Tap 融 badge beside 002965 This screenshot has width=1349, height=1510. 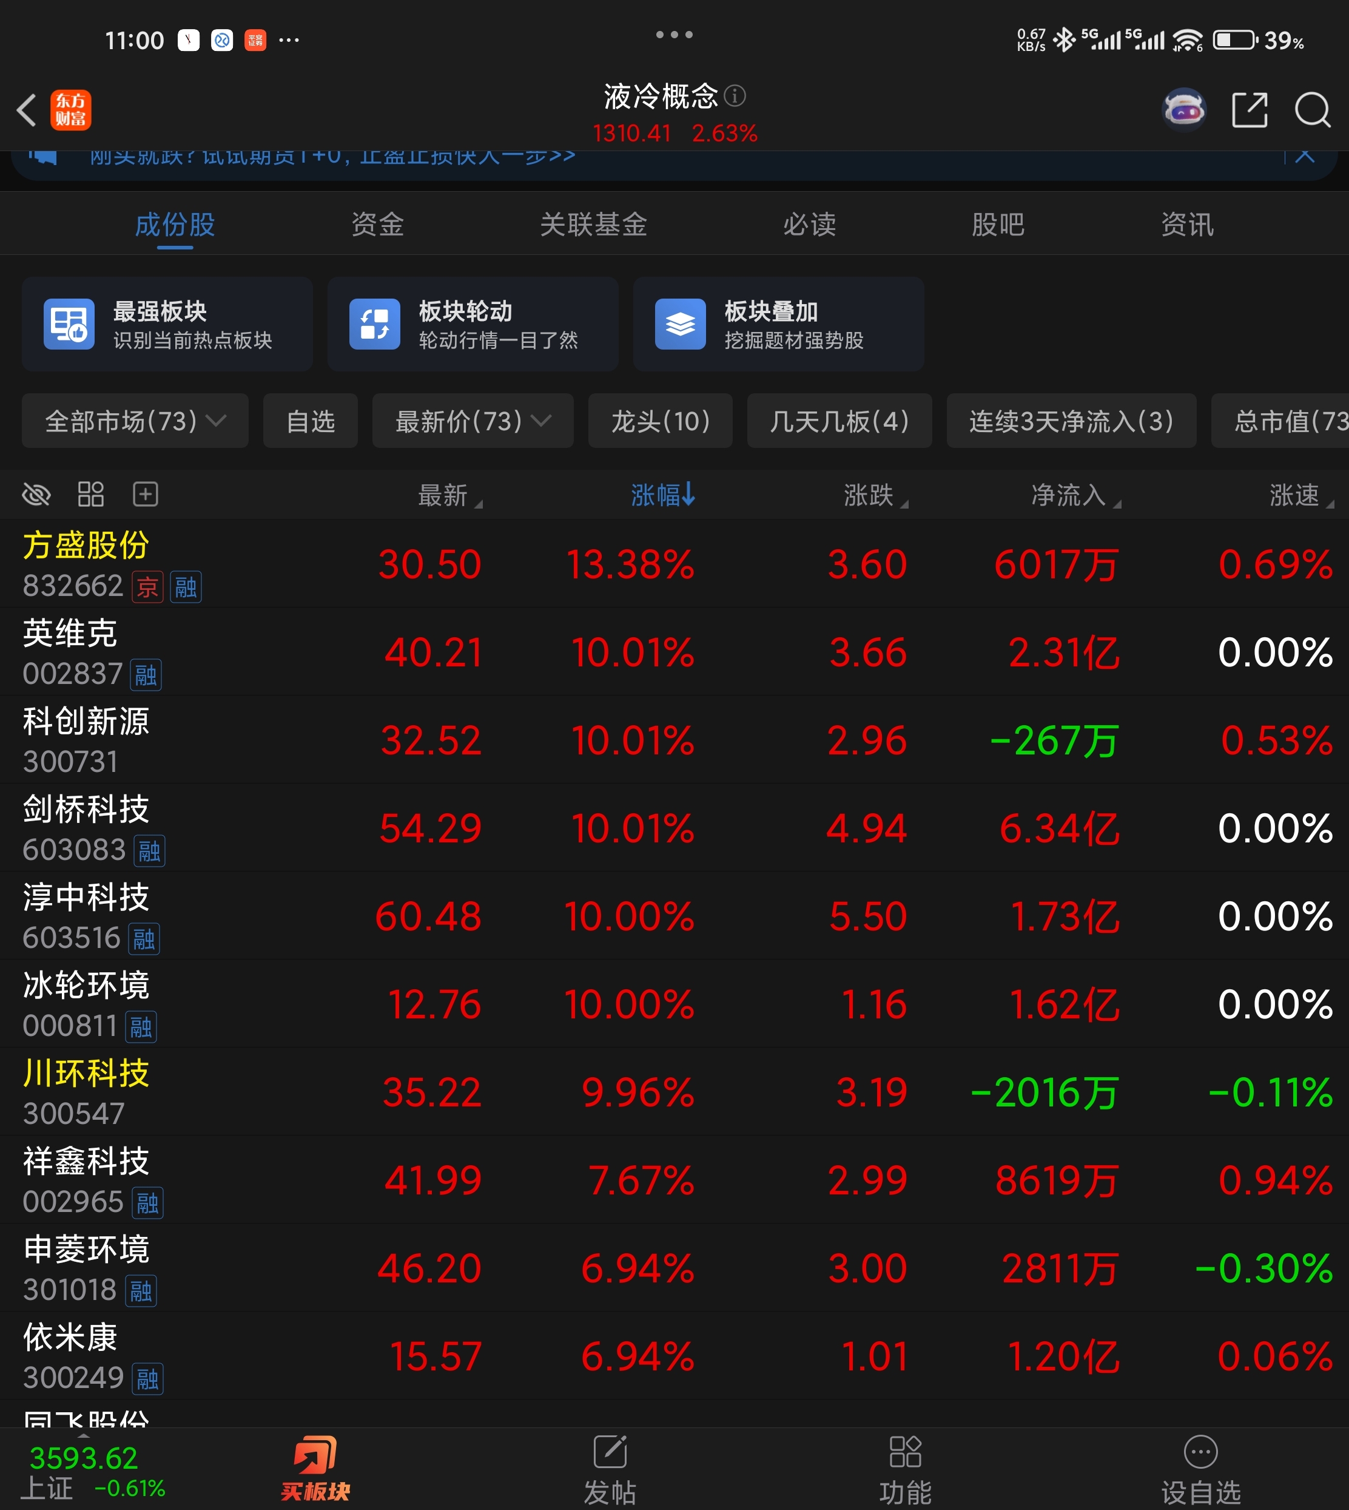[x=147, y=1202]
